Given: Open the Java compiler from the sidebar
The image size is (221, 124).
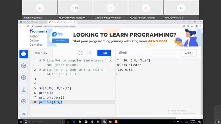Looking at the screenshot, I should (23, 90).
